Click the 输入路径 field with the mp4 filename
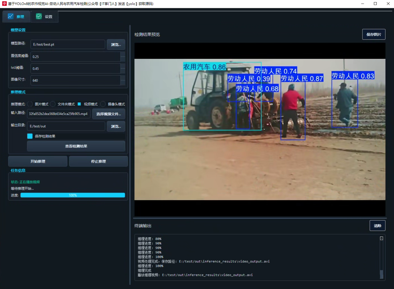 [59, 114]
